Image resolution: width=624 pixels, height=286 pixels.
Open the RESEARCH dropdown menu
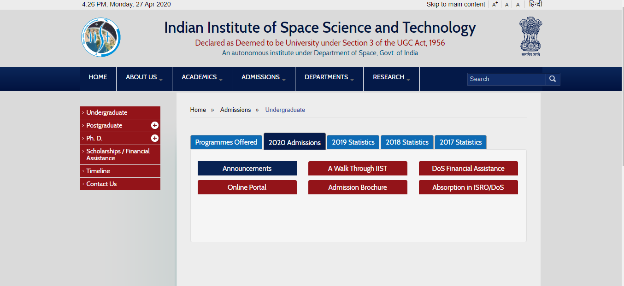point(389,77)
